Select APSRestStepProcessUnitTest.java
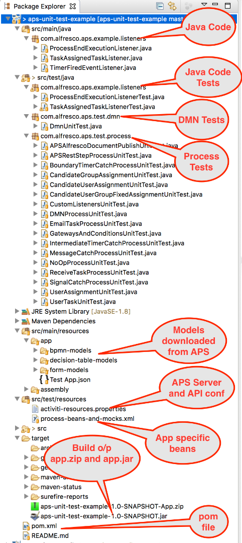Image resolution: width=242 pixels, height=543 pixels. 100,155
